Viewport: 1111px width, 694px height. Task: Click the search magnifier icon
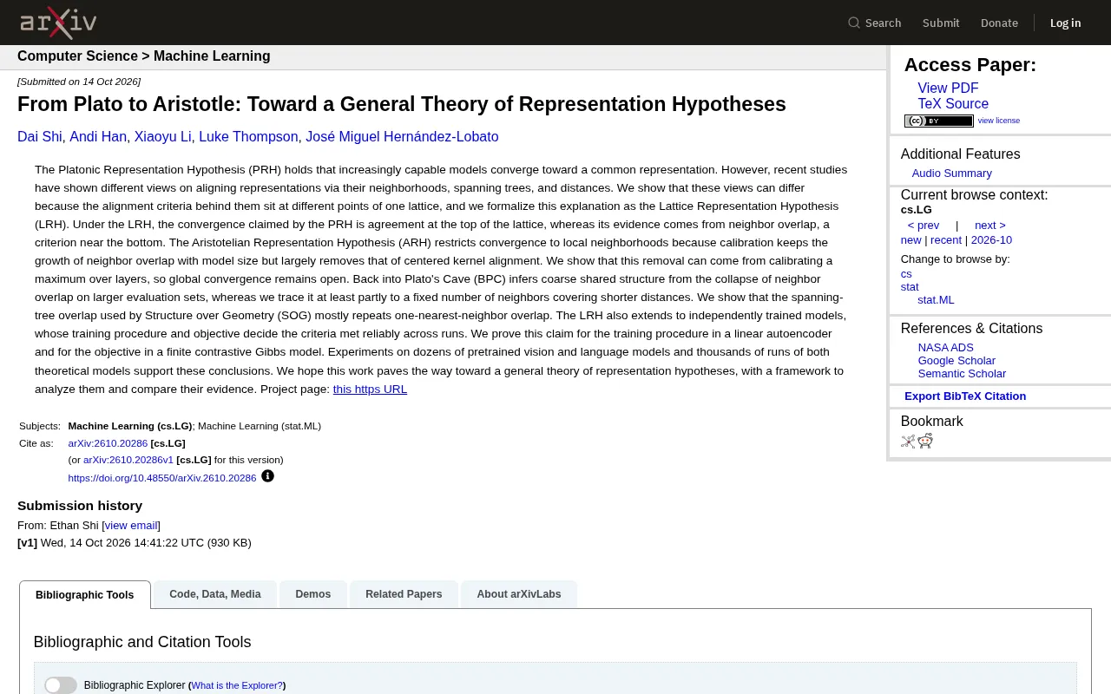click(854, 23)
